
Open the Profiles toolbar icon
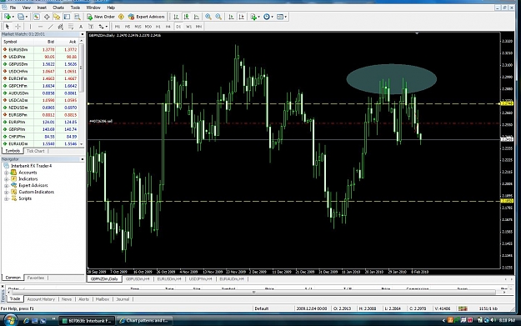point(21,17)
